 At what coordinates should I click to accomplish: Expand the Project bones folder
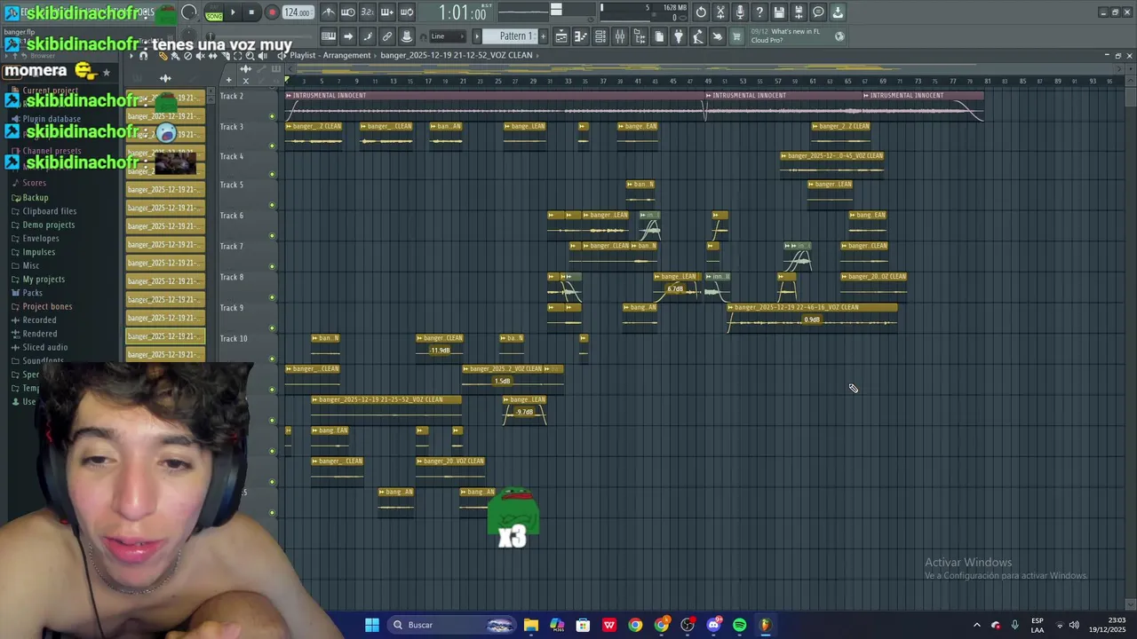[x=47, y=307]
